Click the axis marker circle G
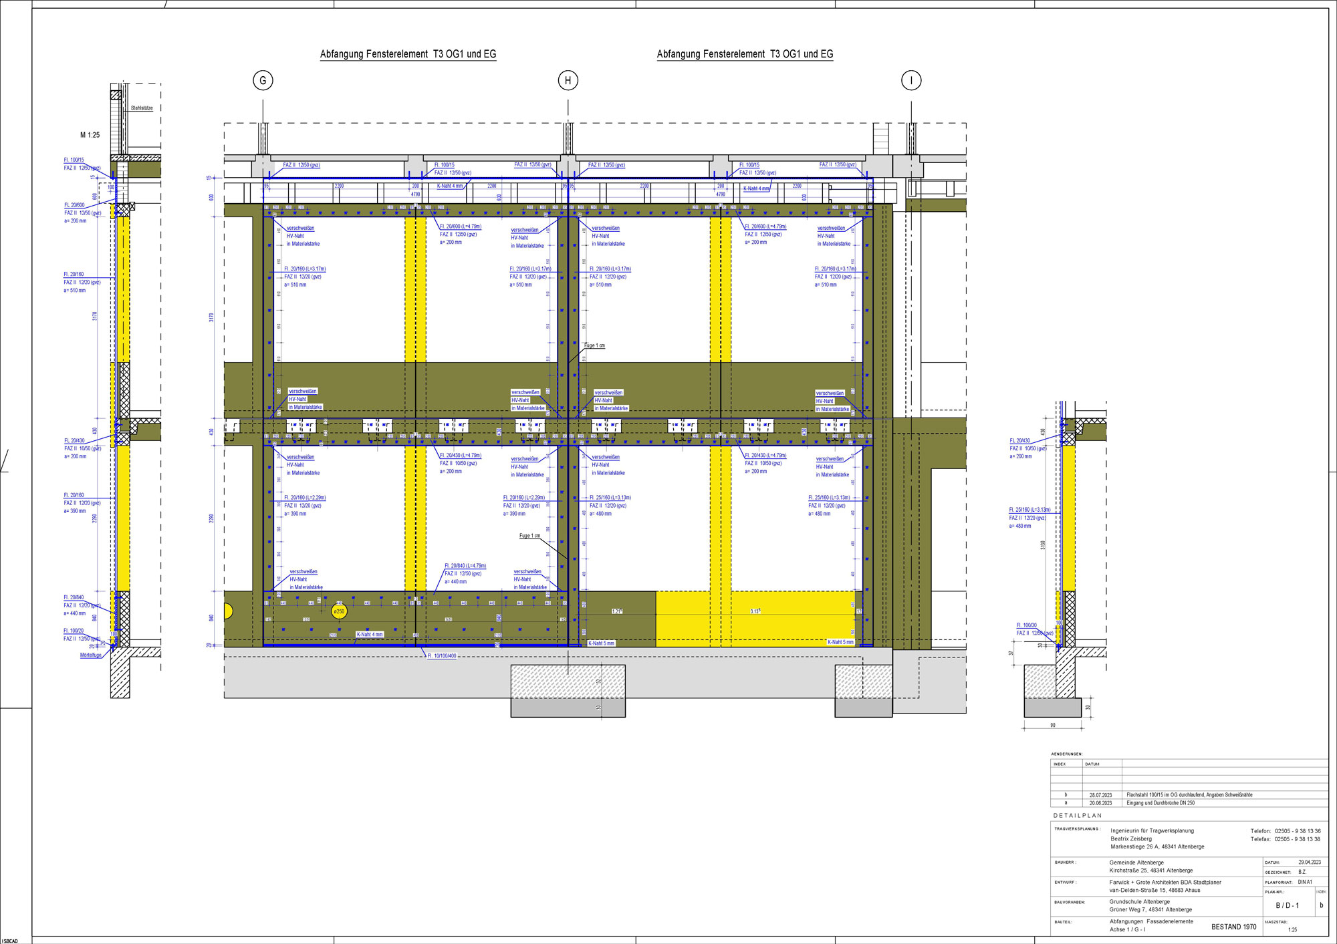This screenshot has width=1337, height=944. pos(263,81)
